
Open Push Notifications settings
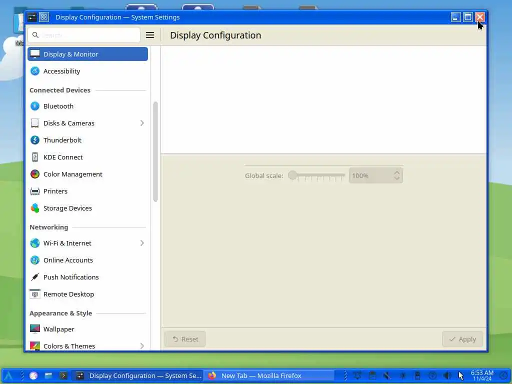pyautogui.click(x=87, y=277)
